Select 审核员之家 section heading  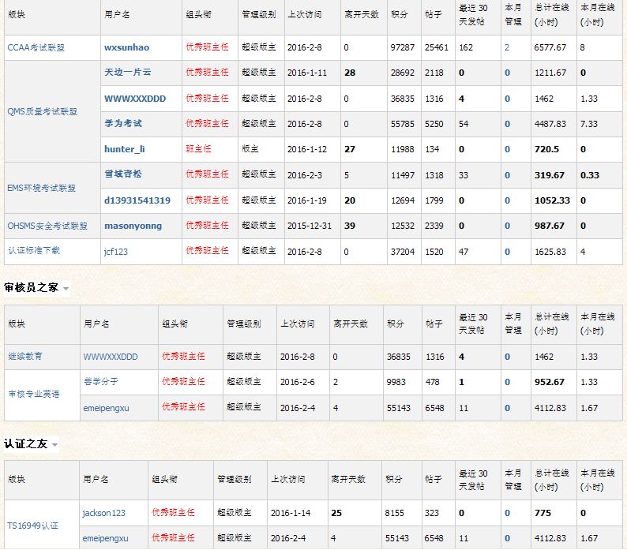(x=31, y=287)
